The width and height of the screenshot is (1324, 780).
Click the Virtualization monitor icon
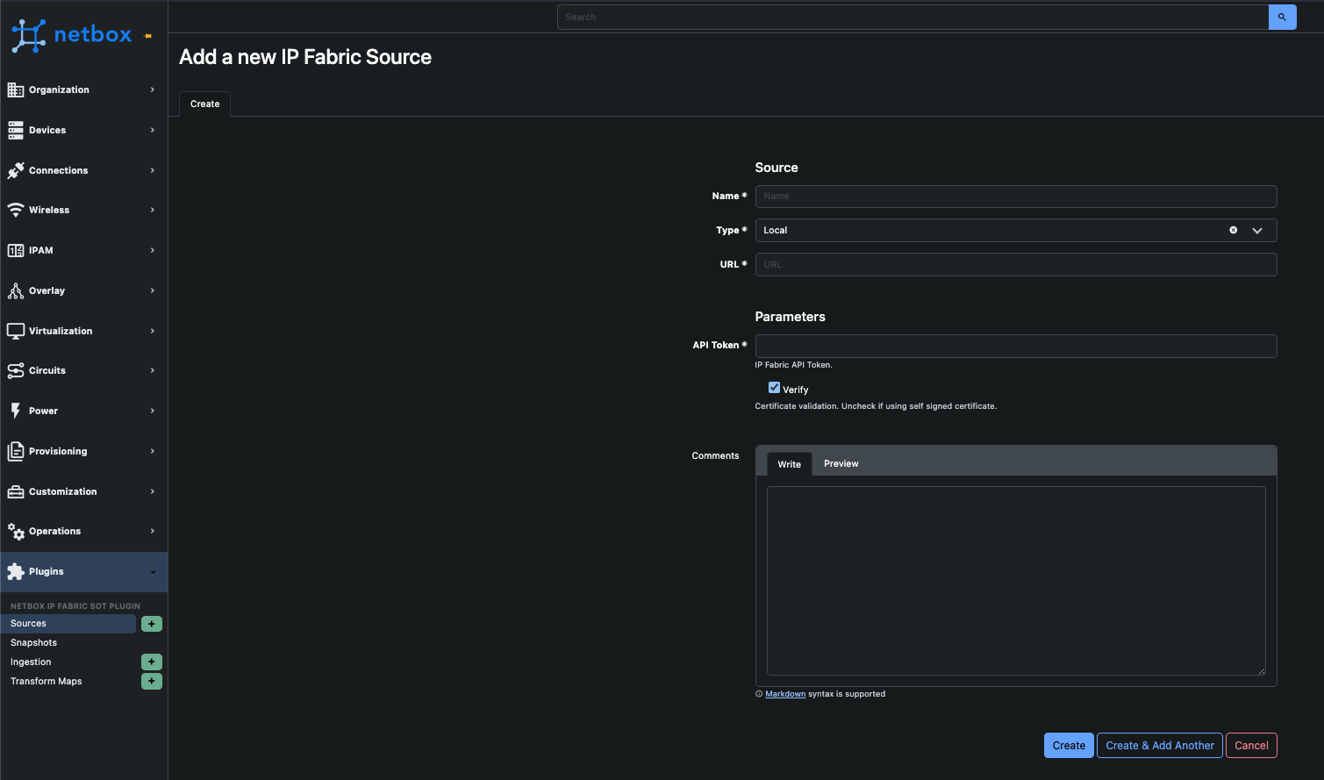pyautogui.click(x=16, y=331)
